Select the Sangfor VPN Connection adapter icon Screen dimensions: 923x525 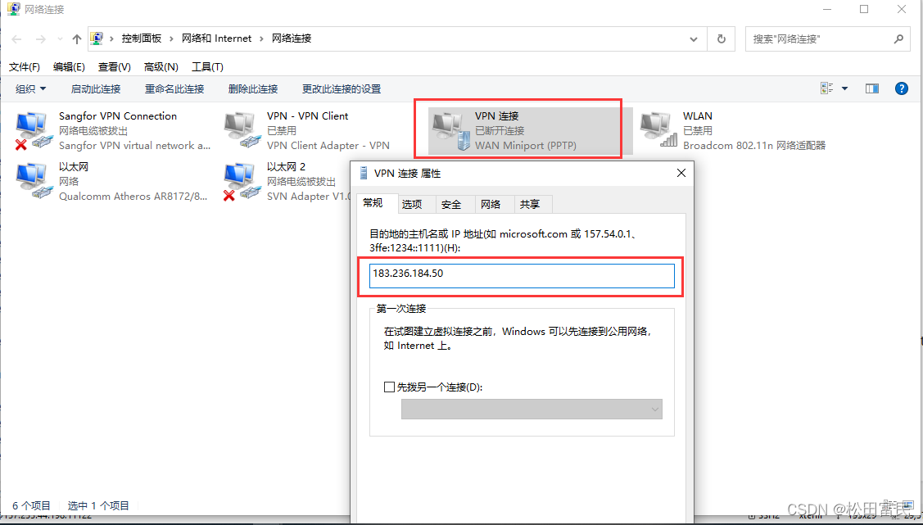30,131
